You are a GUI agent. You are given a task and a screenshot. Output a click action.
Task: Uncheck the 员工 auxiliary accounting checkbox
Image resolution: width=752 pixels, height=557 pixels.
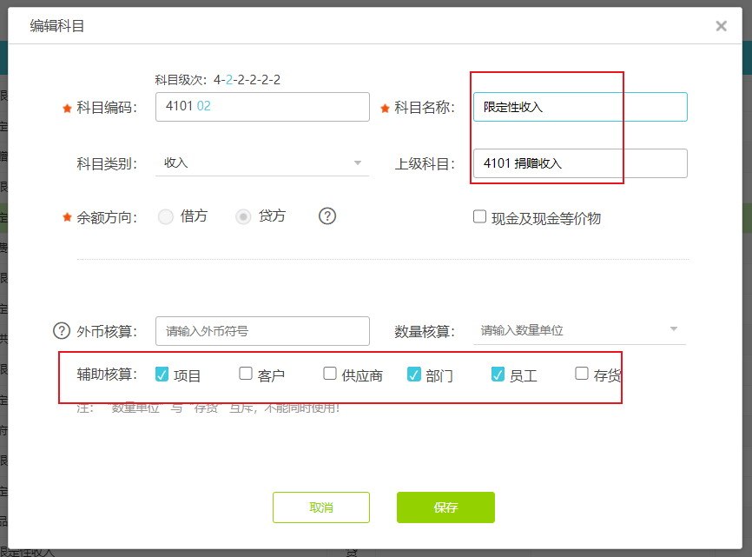[498, 375]
